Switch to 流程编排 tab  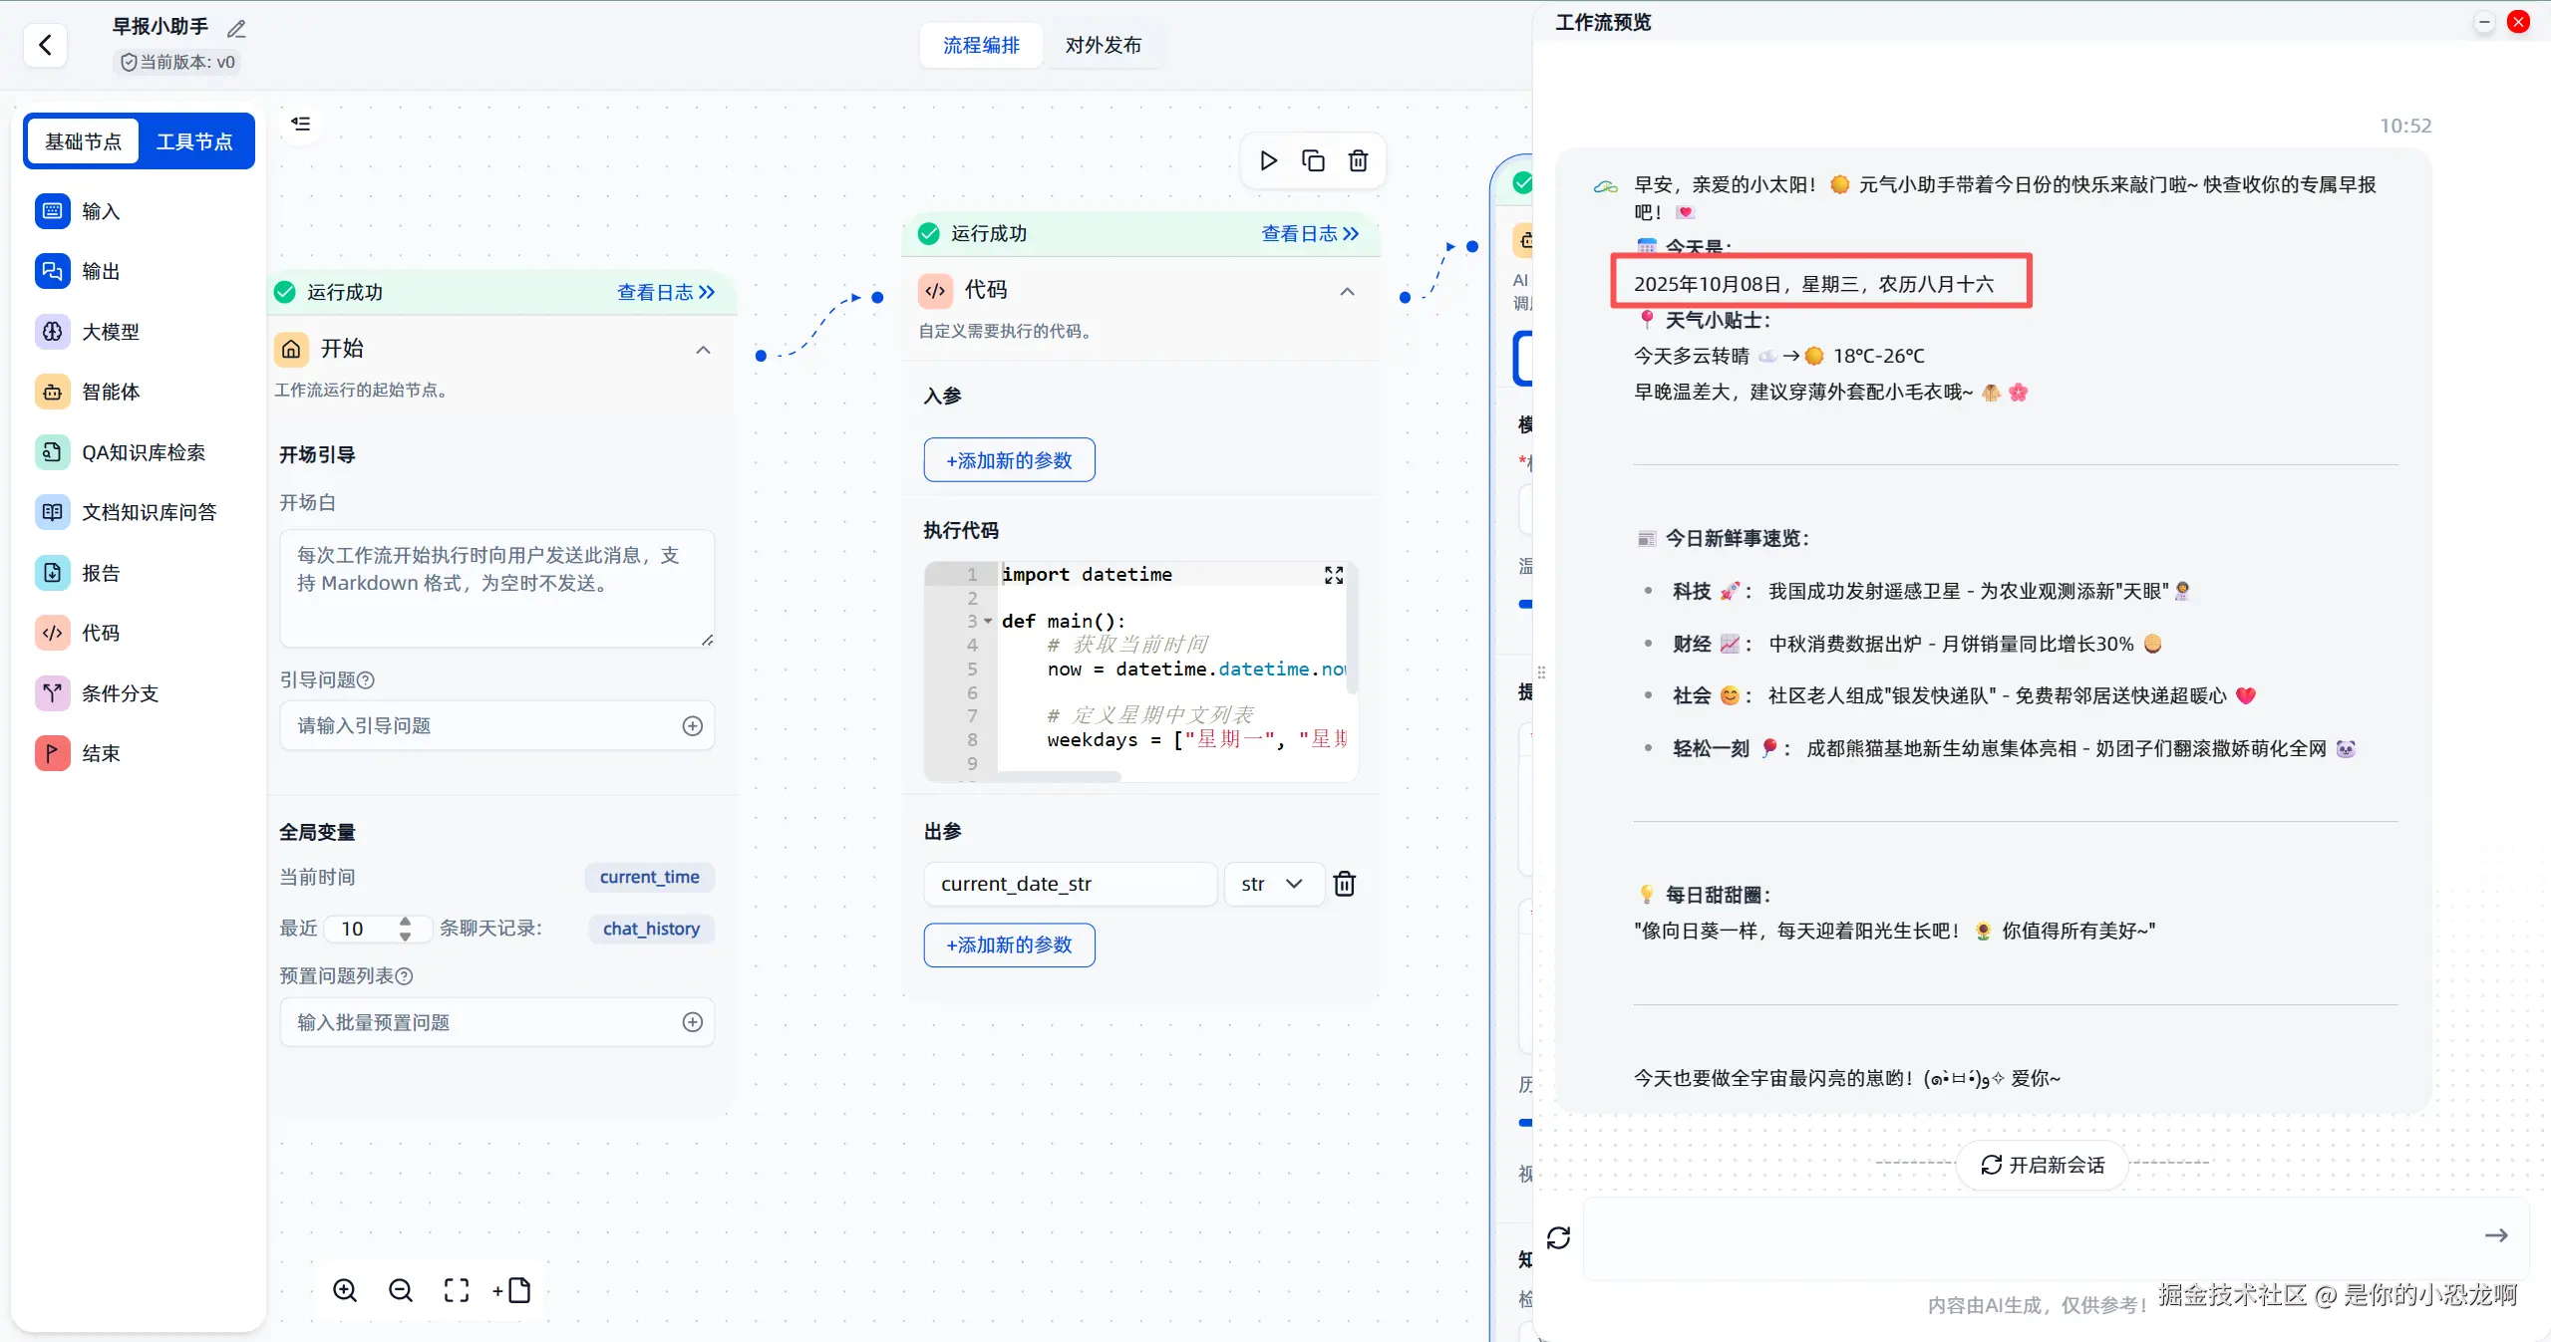pyautogui.click(x=981, y=45)
